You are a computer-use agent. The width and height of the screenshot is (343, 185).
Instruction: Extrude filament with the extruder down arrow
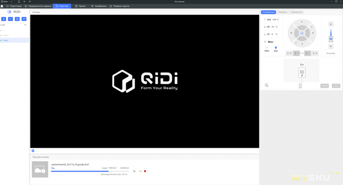click(x=331, y=47)
